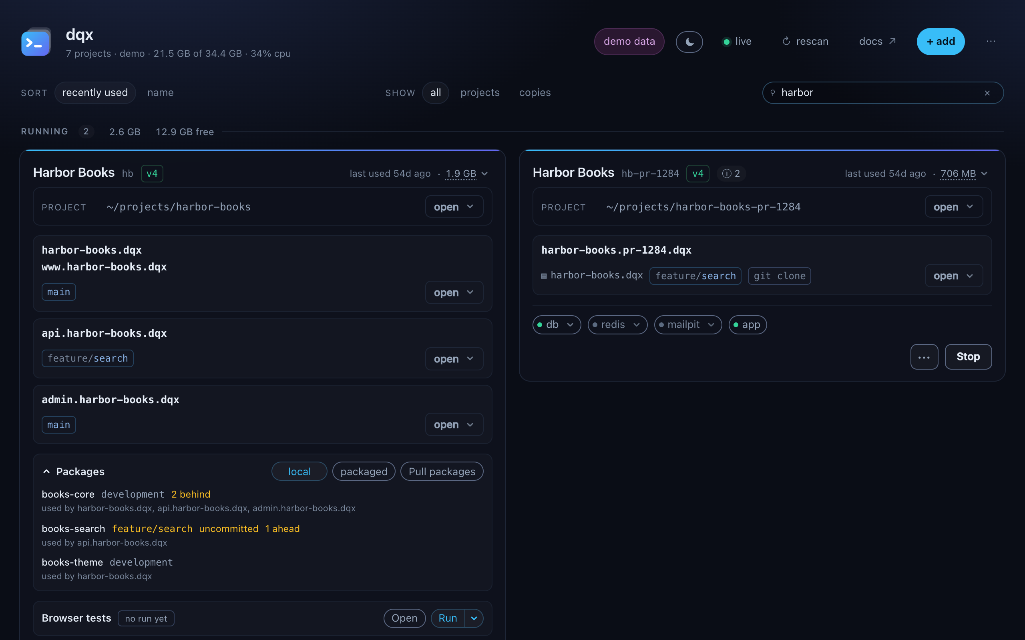
Task: Run browser tests
Action: 448,618
